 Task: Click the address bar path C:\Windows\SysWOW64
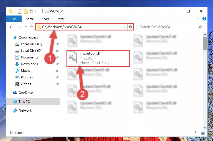[62, 27]
